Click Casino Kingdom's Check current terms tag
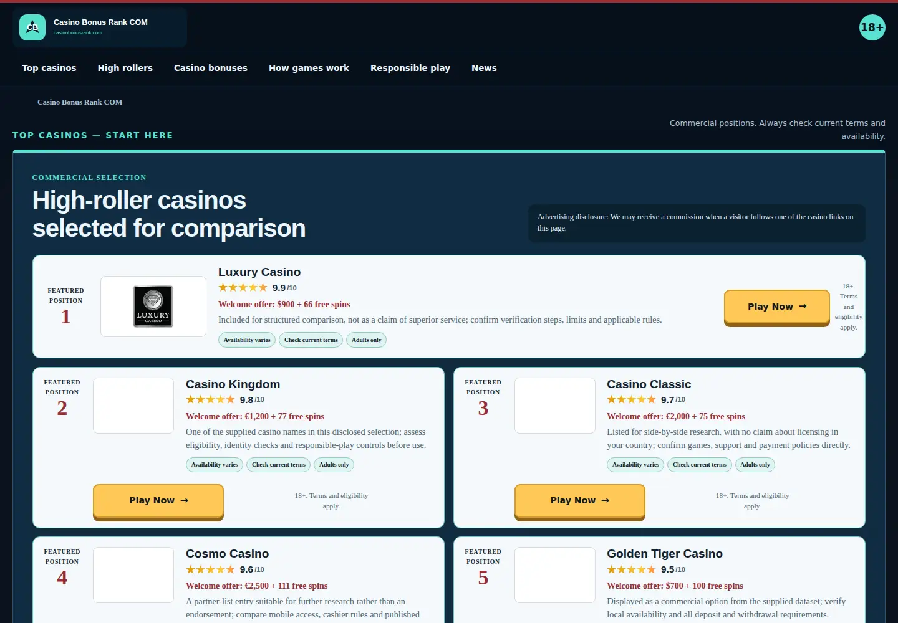Viewport: 898px width, 623px height. [x=279, y=465]
